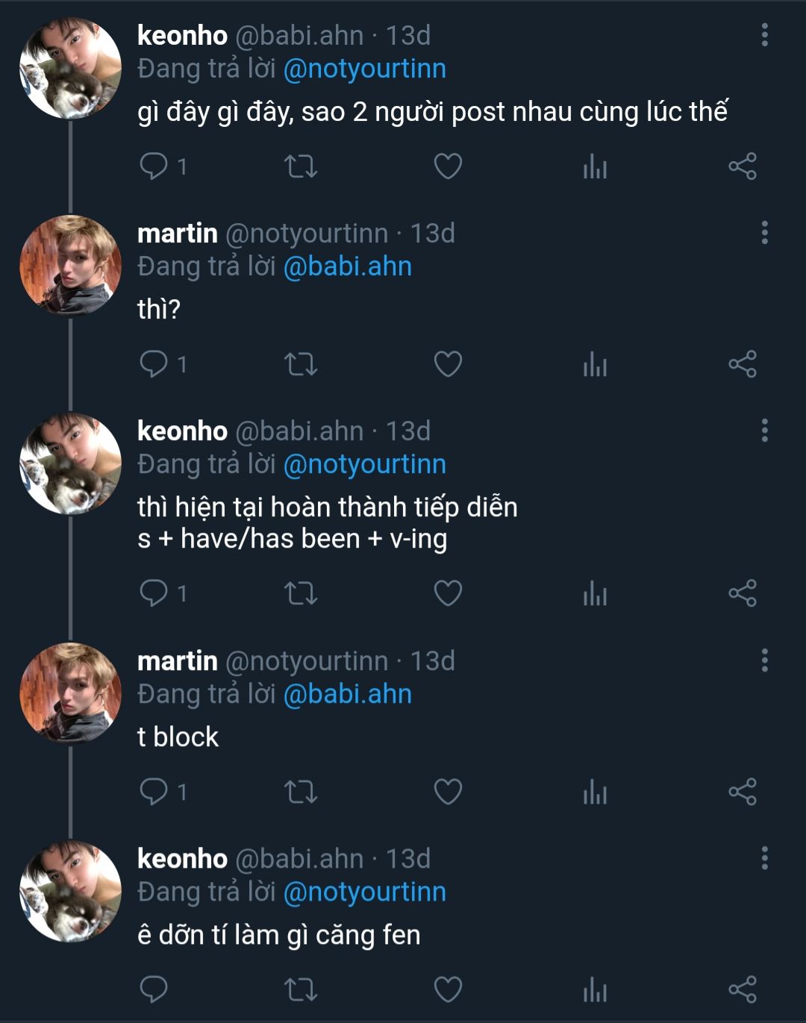Retweet martin's "thì?" reply
Viewport: 806px width, 1023px height.
301,364
